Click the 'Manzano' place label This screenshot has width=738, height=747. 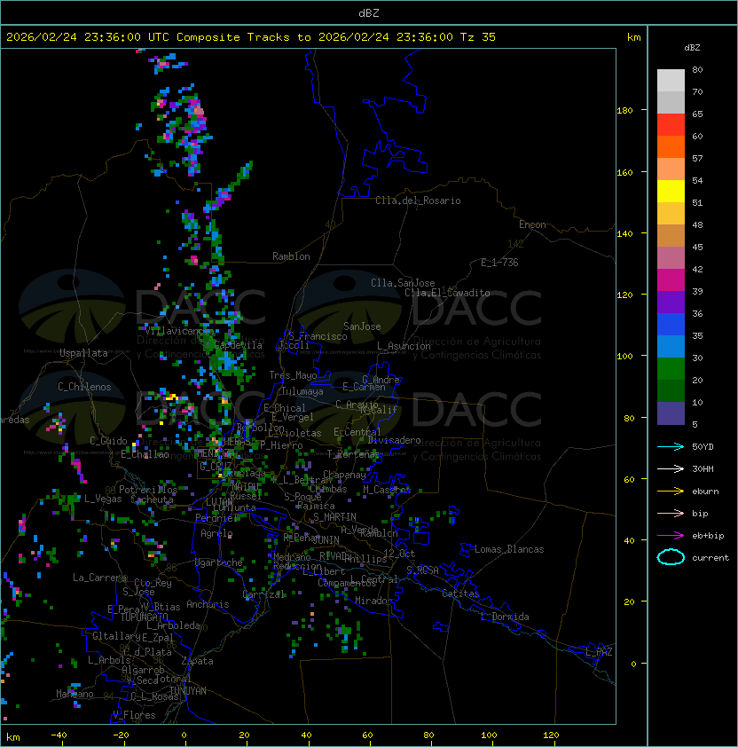click(x=75, y=694)
